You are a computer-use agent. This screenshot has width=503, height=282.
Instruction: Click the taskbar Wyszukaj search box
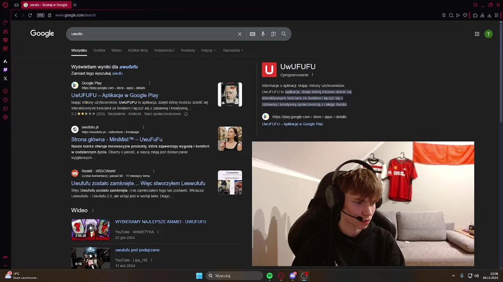pyautogui.click(x=235, y=276)
